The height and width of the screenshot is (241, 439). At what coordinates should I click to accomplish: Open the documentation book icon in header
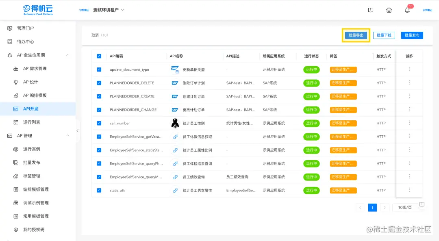click(x=370, y=10)
